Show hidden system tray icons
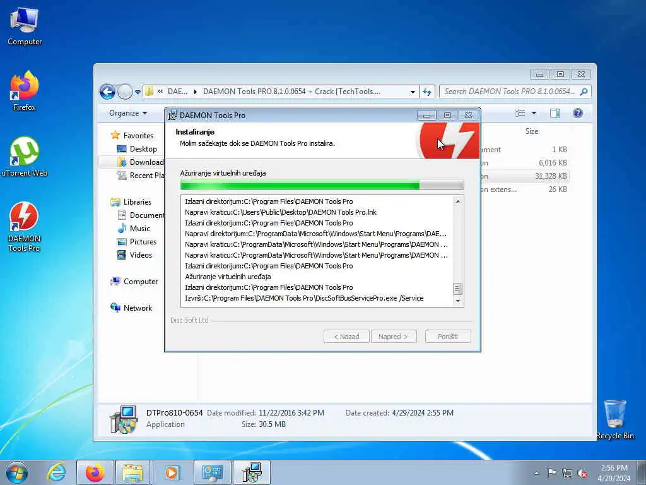The width and height of the screenshot is (646, 485). 536,473
